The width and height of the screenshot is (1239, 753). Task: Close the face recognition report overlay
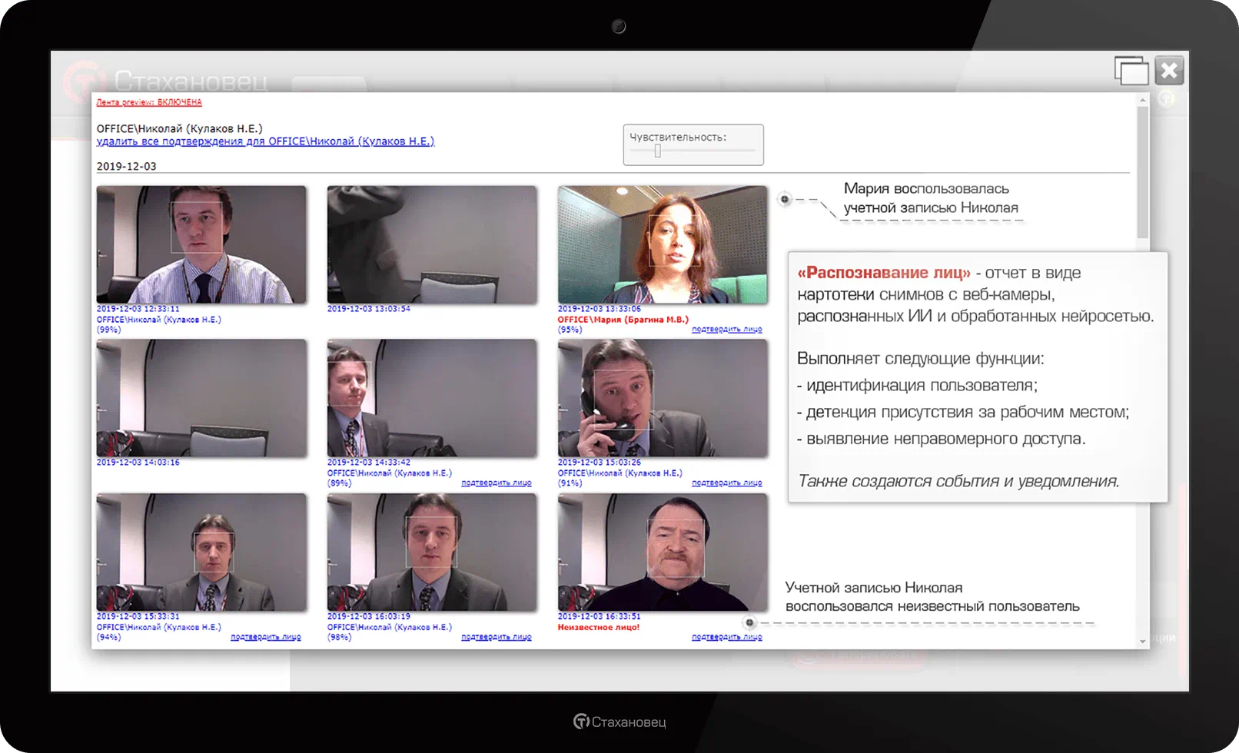click(x=1169, y=71)
